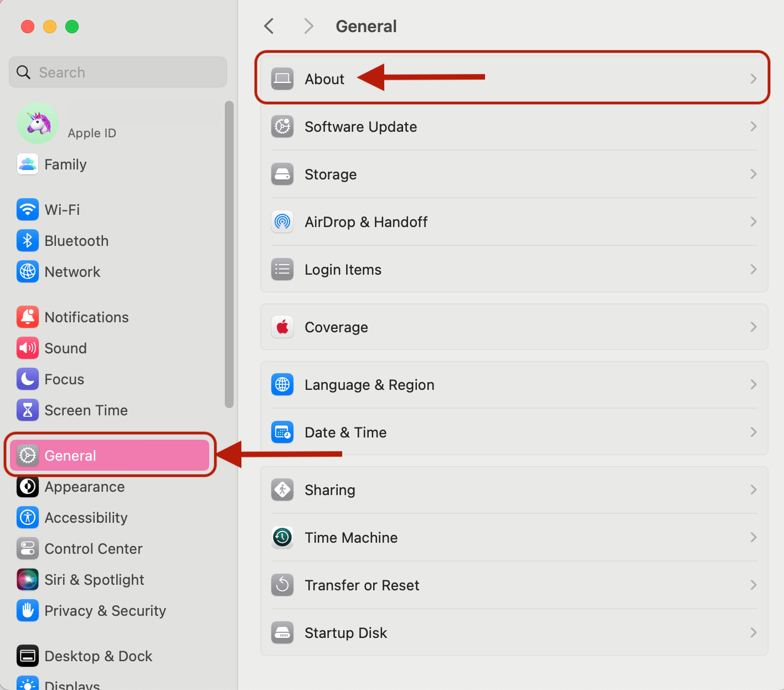Click the Sound speaker icon
This screenshot has width=784, height=690.
pyautogui.click(x=28, y=348)
